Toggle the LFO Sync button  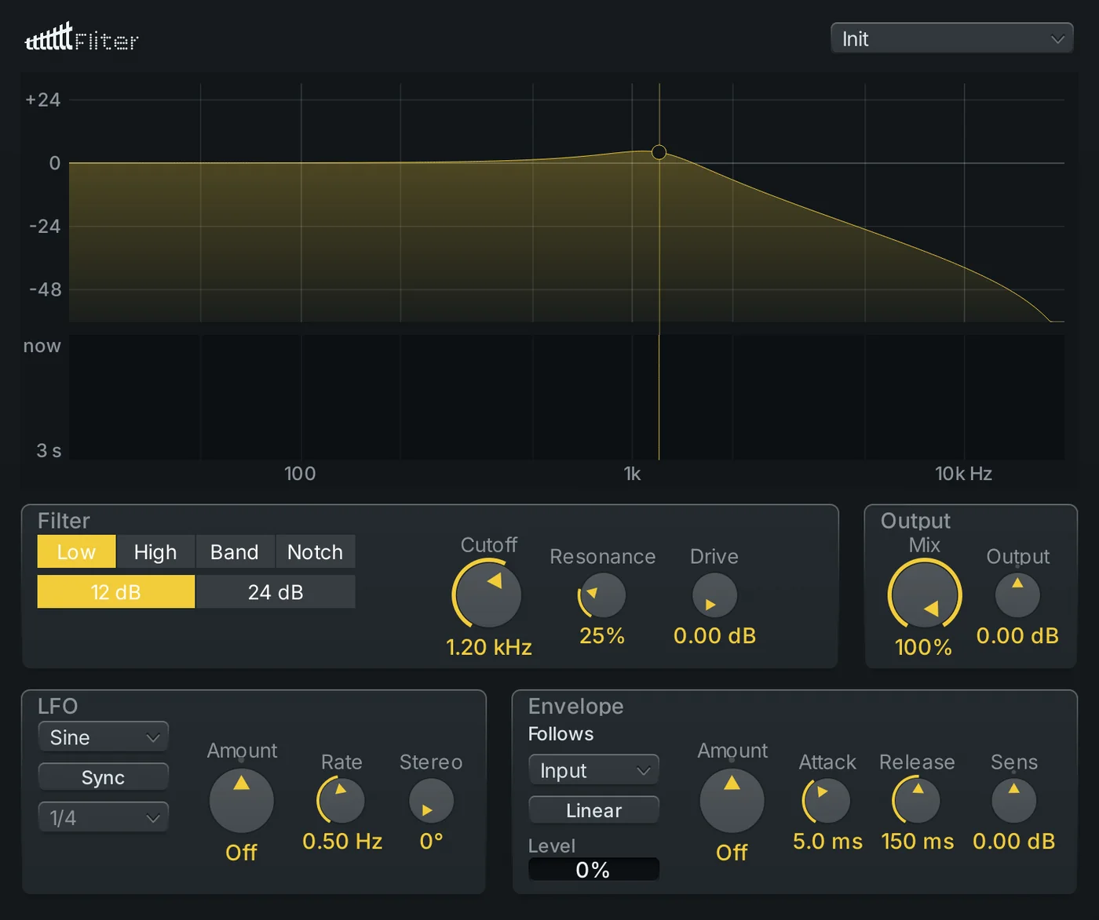(103, 777)
